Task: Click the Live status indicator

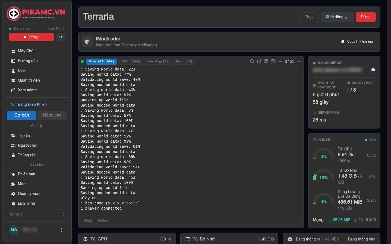Action: click(x=370, y=140)
